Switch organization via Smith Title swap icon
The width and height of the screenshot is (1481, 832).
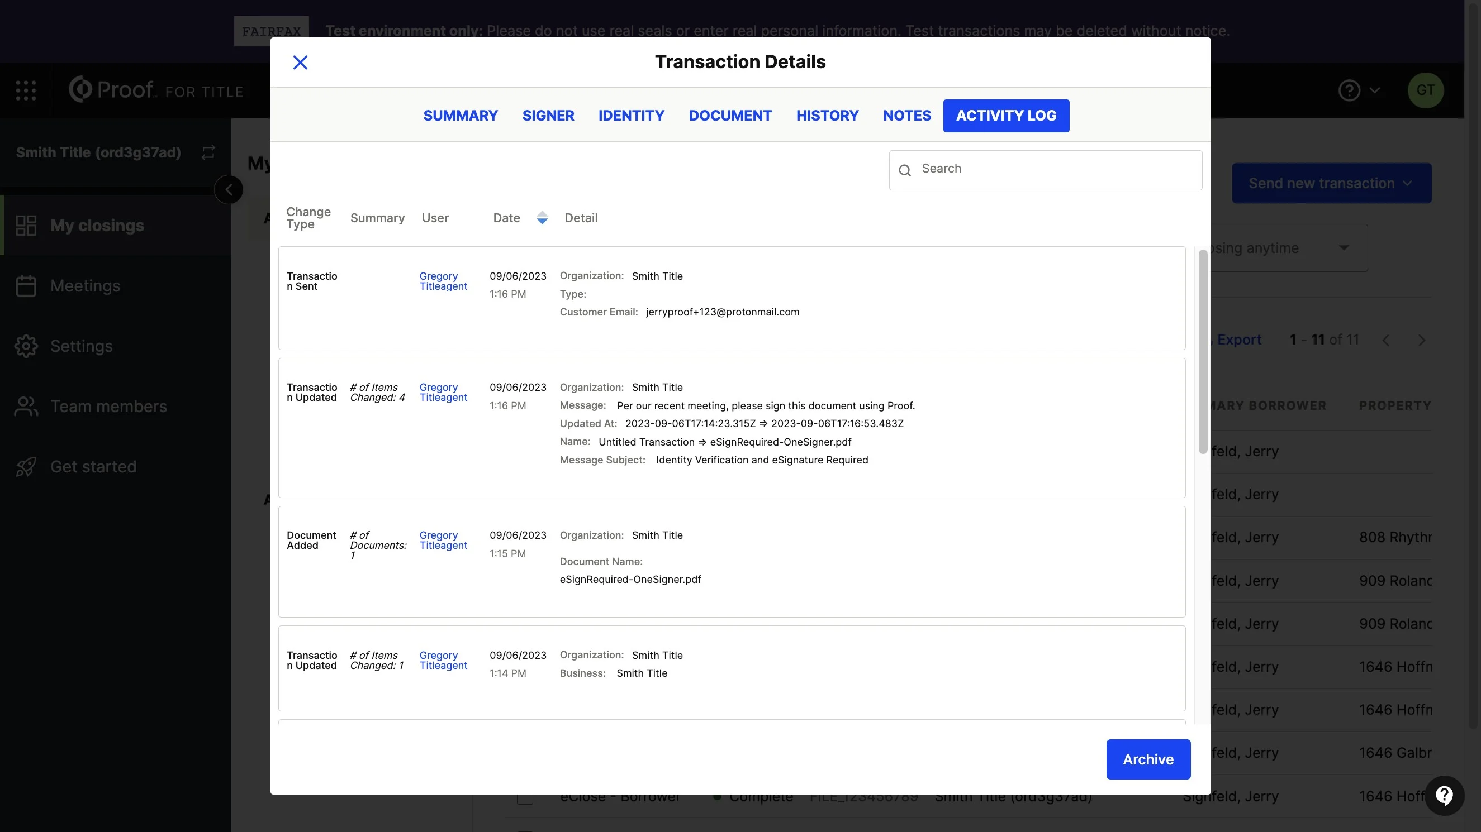208,152
